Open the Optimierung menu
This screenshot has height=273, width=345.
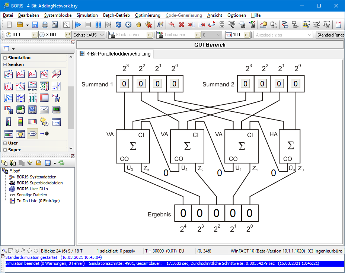148,15
